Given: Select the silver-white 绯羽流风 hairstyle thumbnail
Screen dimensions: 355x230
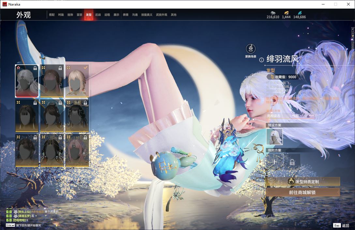Looking at the screenshot, I should 27,81.
